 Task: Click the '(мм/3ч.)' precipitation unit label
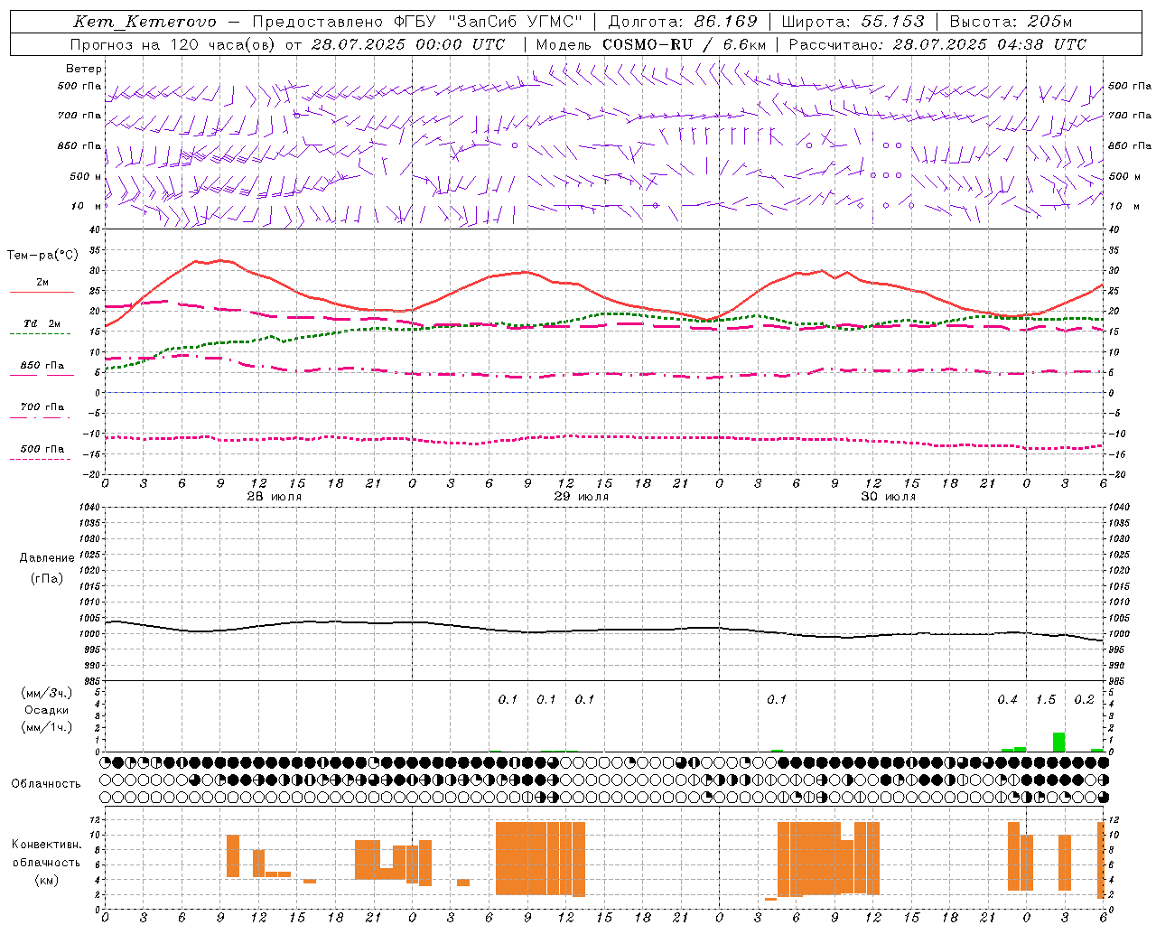pos(47,693)
